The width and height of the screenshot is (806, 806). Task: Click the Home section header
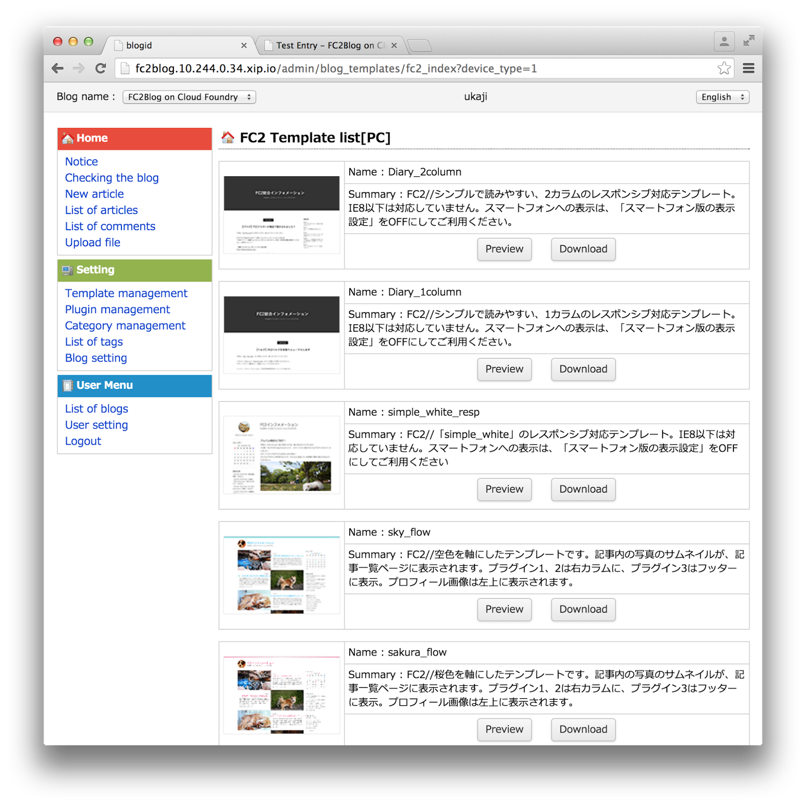135,139
